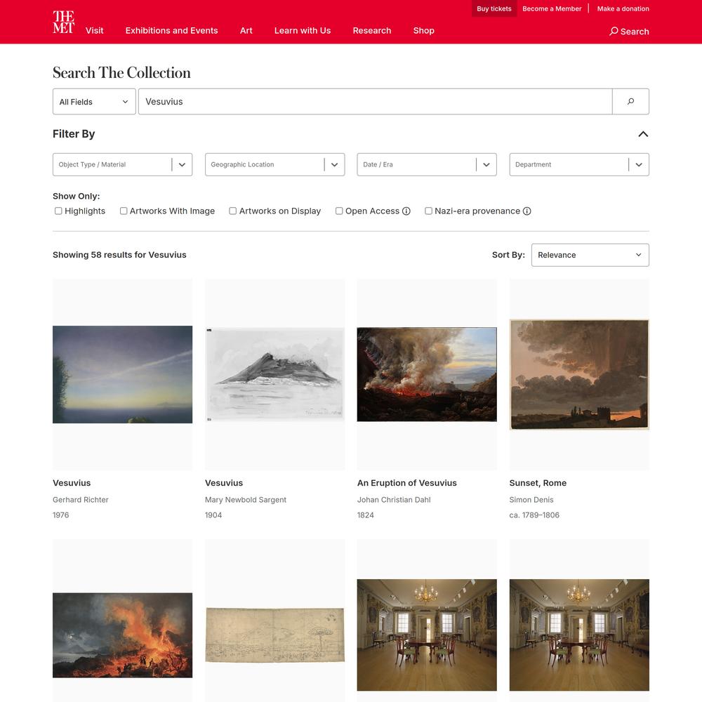Click the Vesuvius search text field
This screenshot has width=702, height=702.
(375, 102)
